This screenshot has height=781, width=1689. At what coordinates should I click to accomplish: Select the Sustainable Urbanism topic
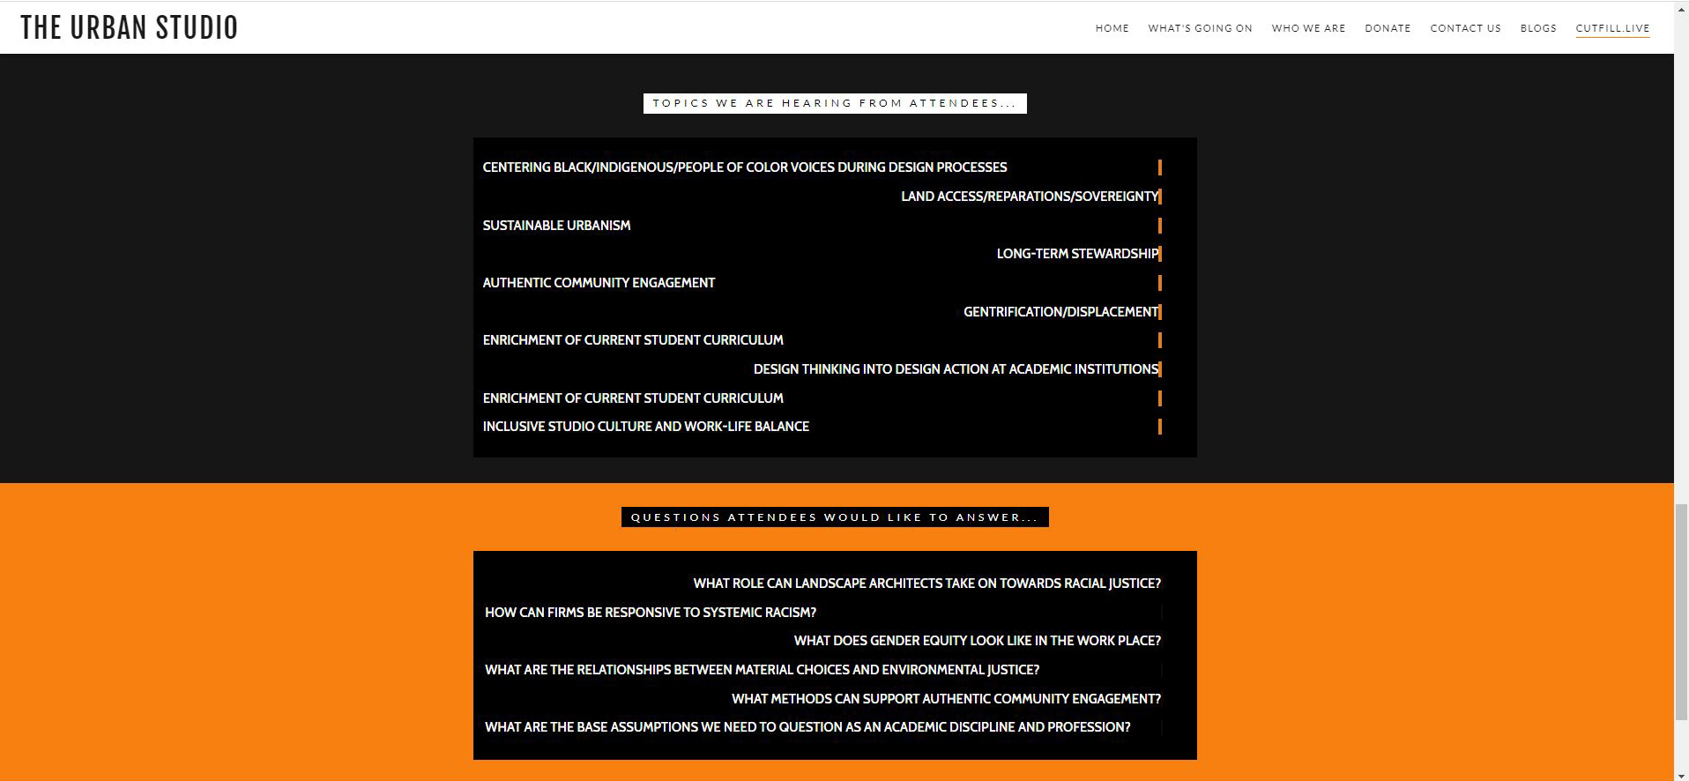point(556,226)
